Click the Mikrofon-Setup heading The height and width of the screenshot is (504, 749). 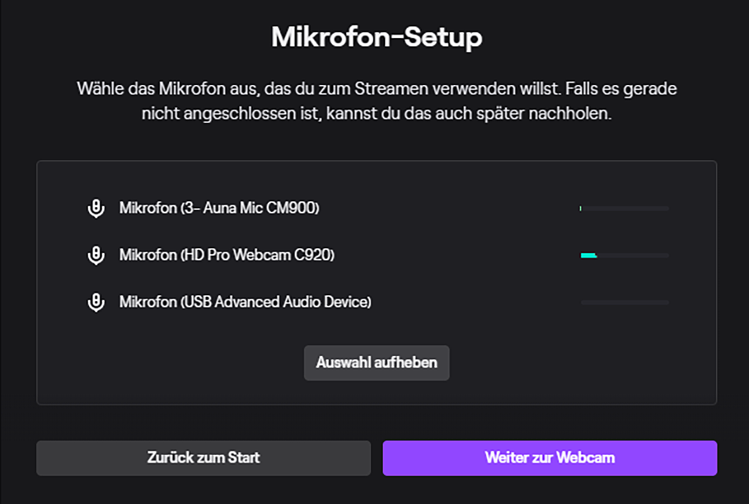tap(376, 38)
